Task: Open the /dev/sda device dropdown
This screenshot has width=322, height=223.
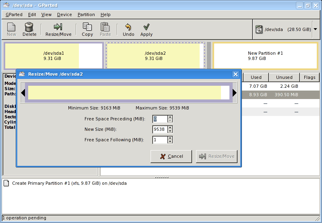Action: point(315,29)
